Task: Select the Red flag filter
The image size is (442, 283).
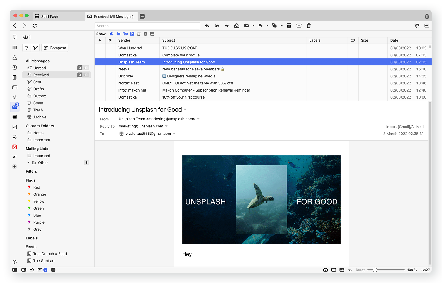Action: point(57,187)
